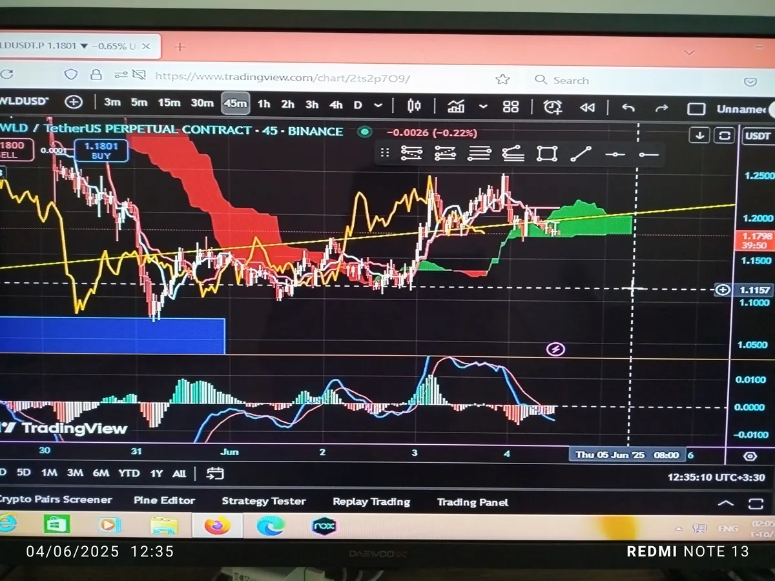Open the Pine Editor tab
775x581 pixels.
click(x=164, y=500)
